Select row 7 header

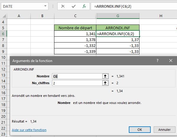[x=3, y=40]
